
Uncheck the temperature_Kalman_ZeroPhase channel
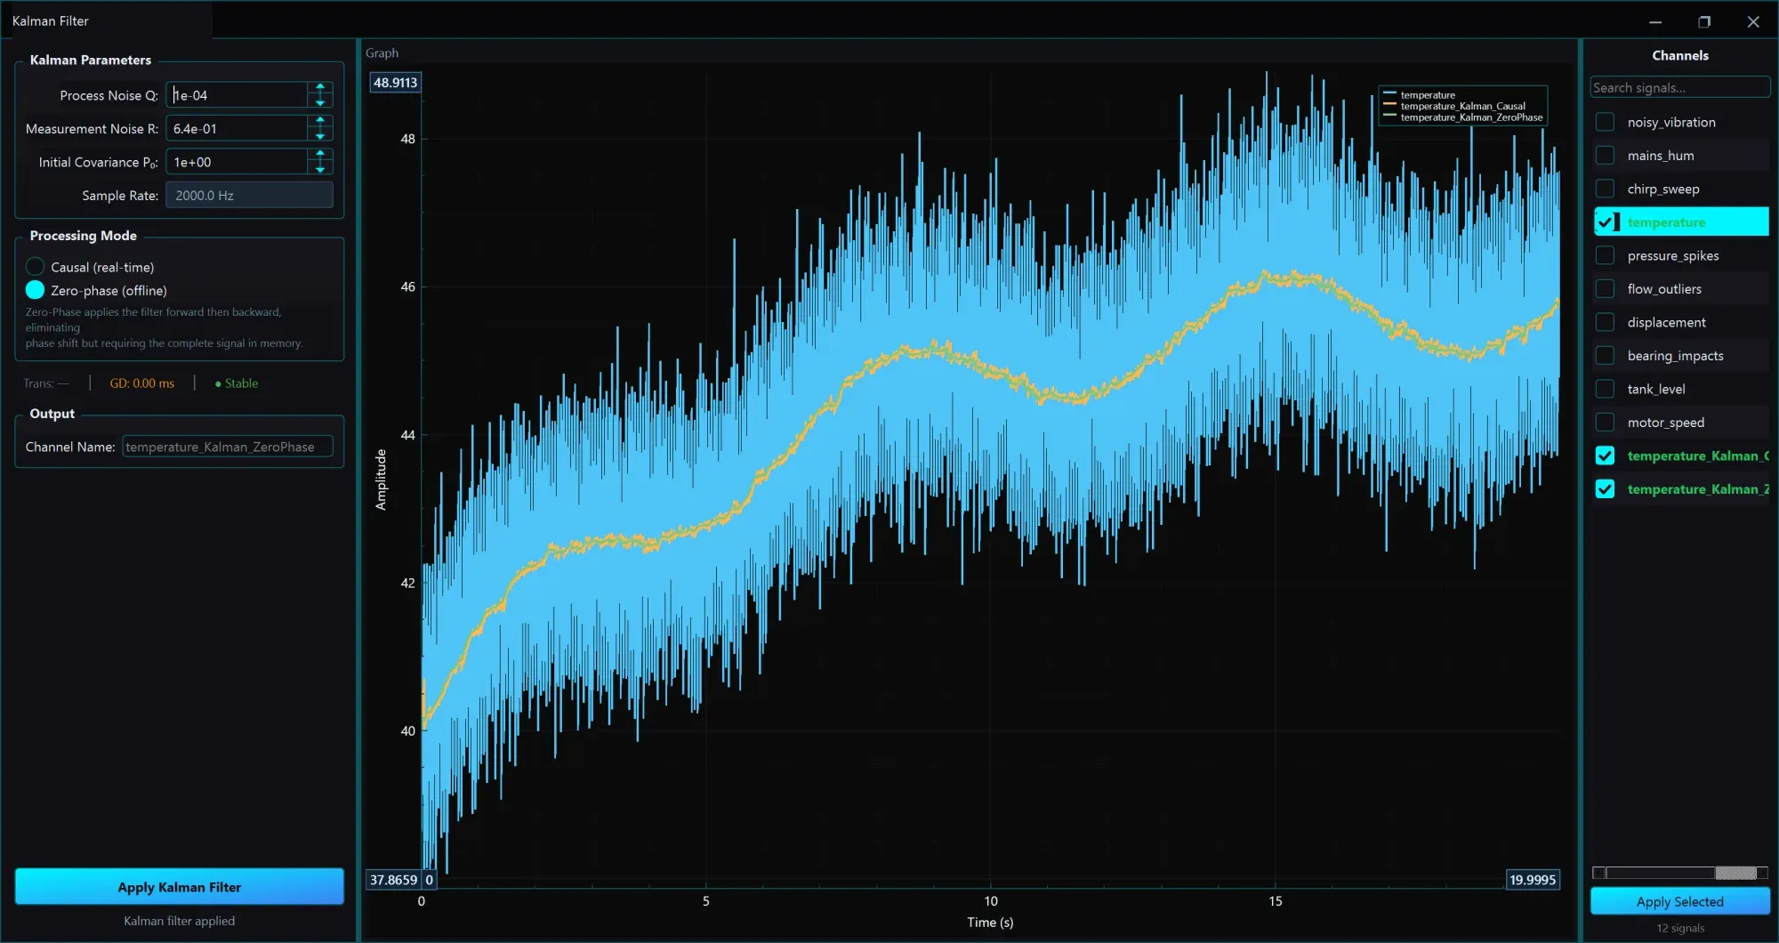[1605, 489]
